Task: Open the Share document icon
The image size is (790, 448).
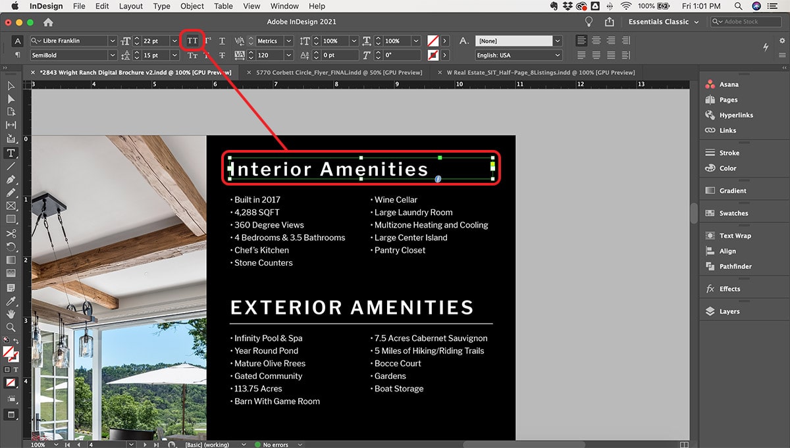Action: point(609,22)
